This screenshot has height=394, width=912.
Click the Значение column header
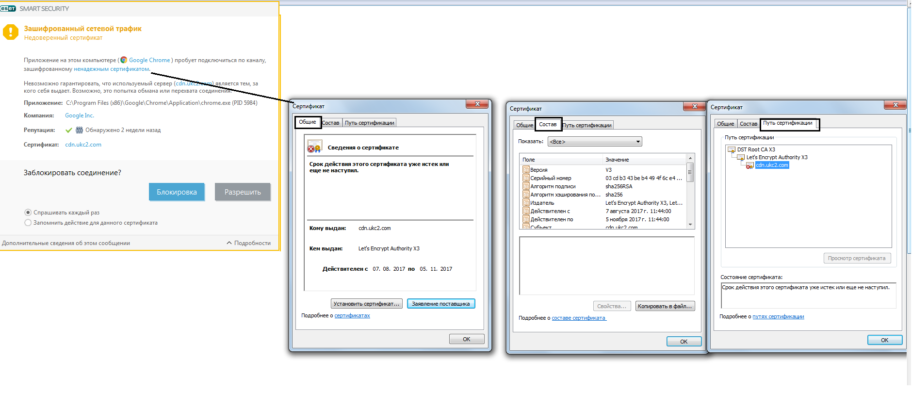click(x=645, y=160)
